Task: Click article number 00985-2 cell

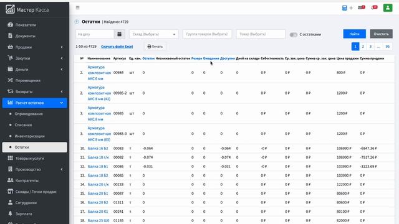Action: point(120,93)
